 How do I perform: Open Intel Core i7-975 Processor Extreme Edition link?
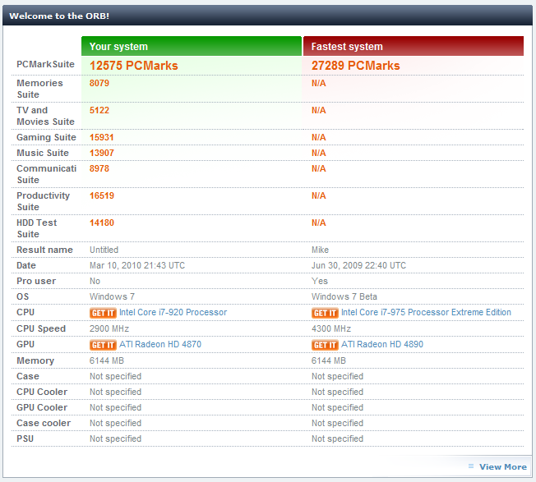click(x=426, y=312)
